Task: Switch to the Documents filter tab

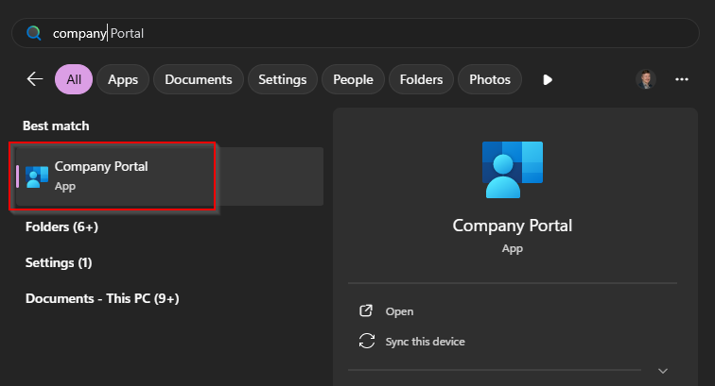Action: (x=199, y=79)
